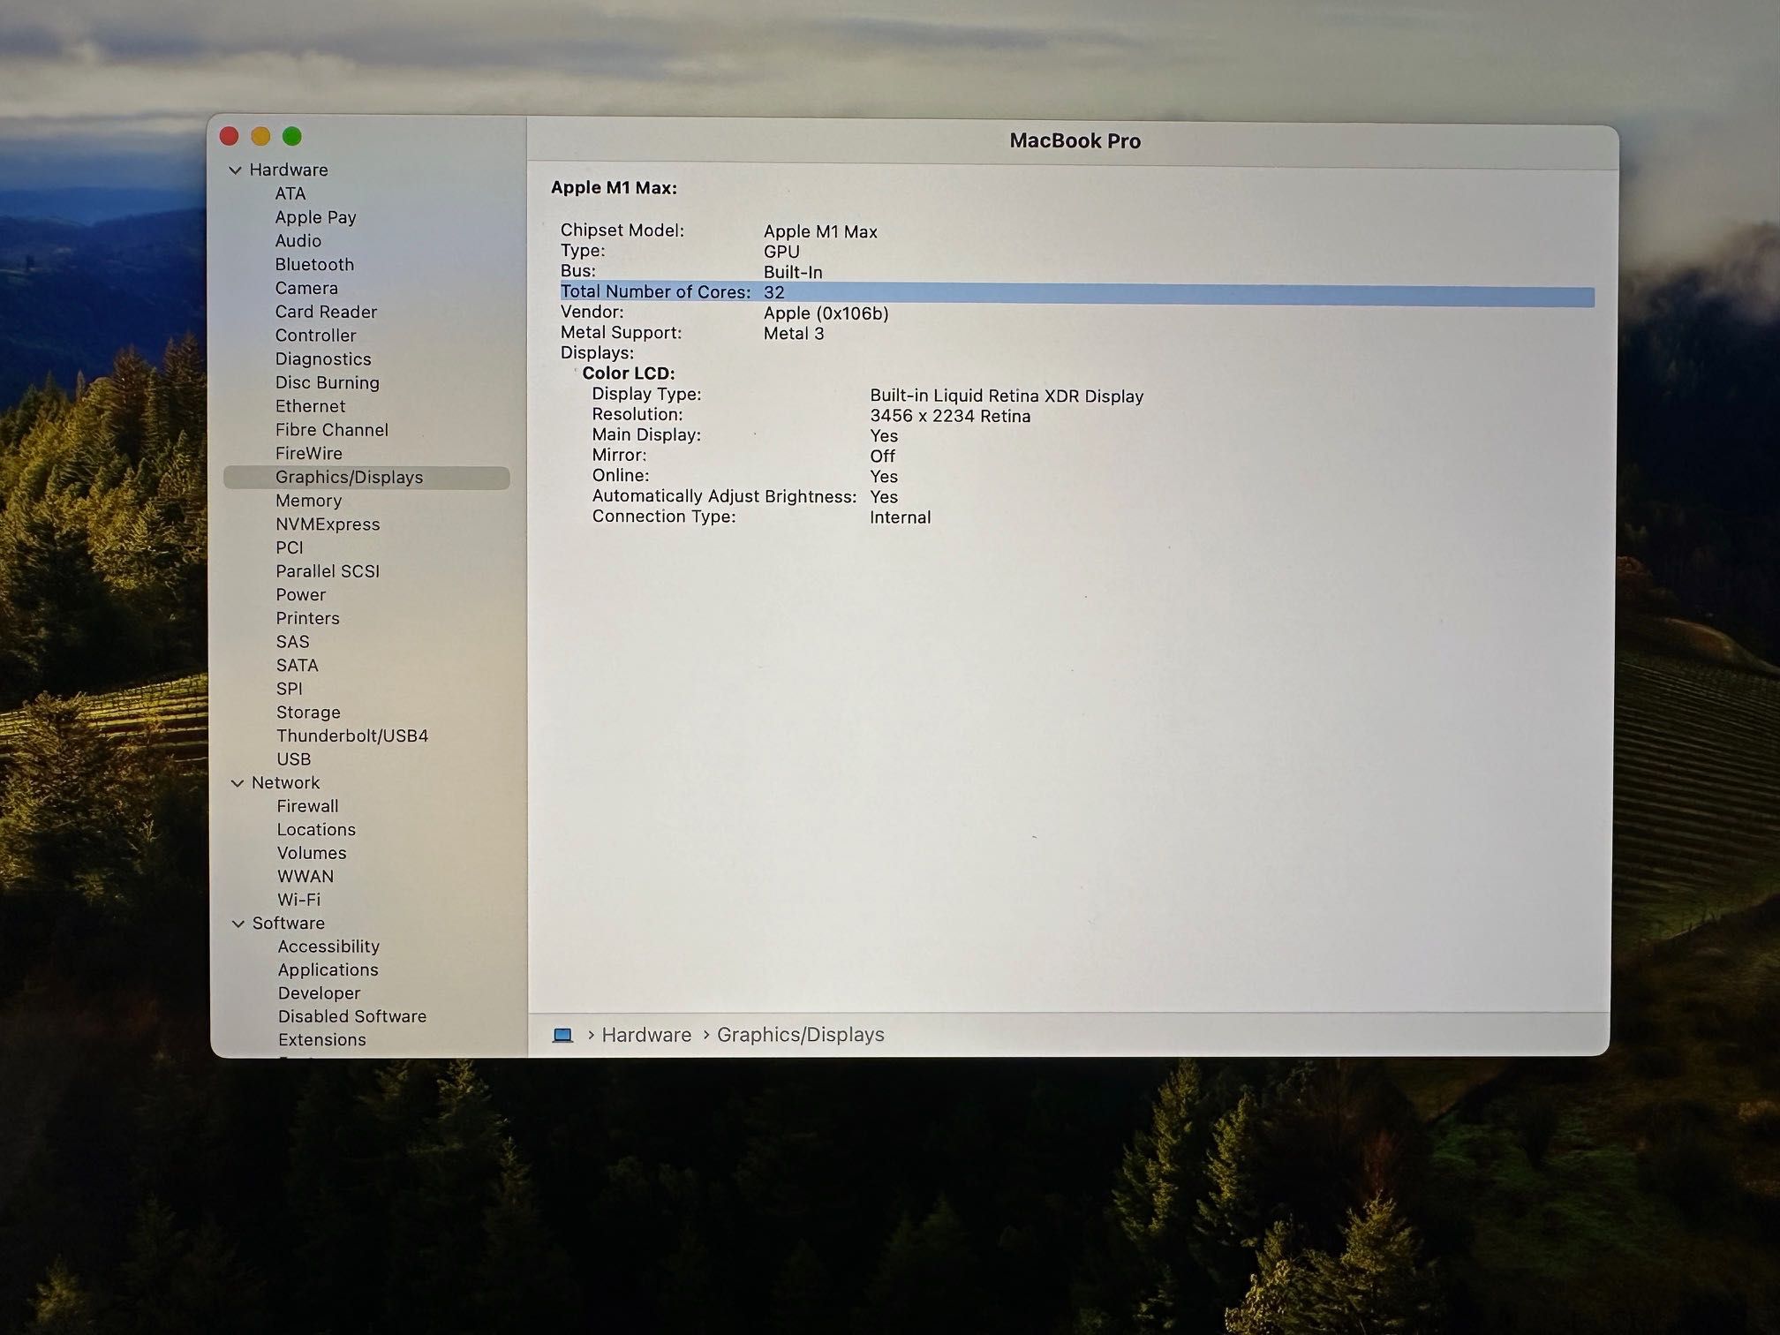Close the System Information window
Viewport: 1780px width, 1335px height.
coord(230,136)
